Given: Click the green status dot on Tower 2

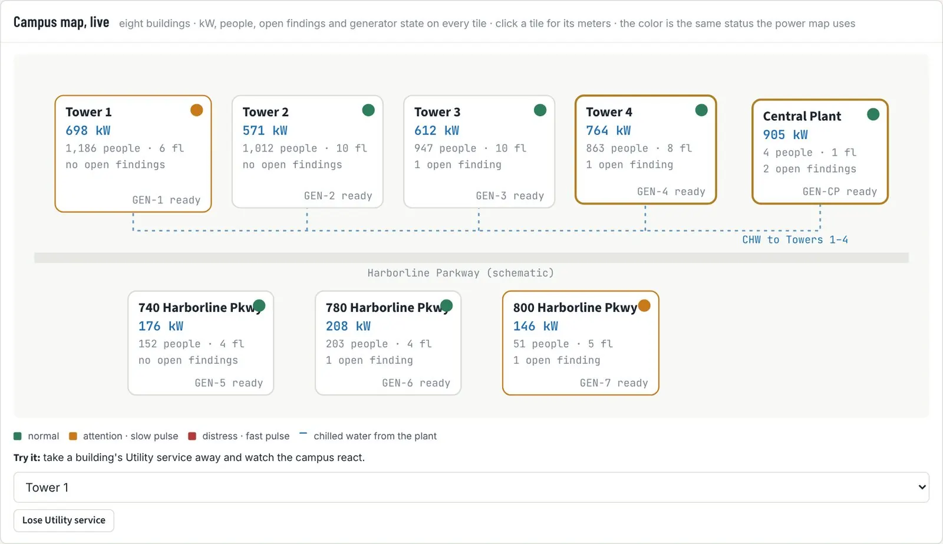Looking at the screenshot, I should (x=368, y=110).
